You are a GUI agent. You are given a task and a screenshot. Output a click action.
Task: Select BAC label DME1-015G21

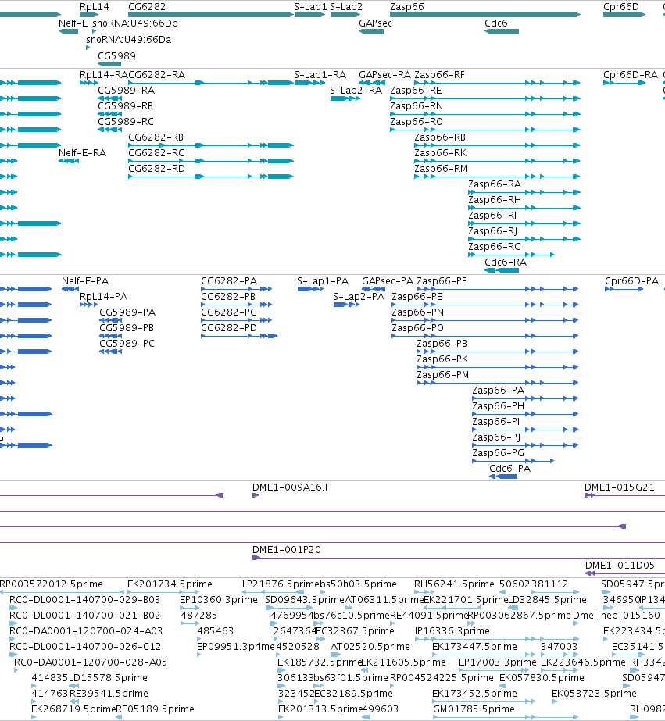coord(620,487)
